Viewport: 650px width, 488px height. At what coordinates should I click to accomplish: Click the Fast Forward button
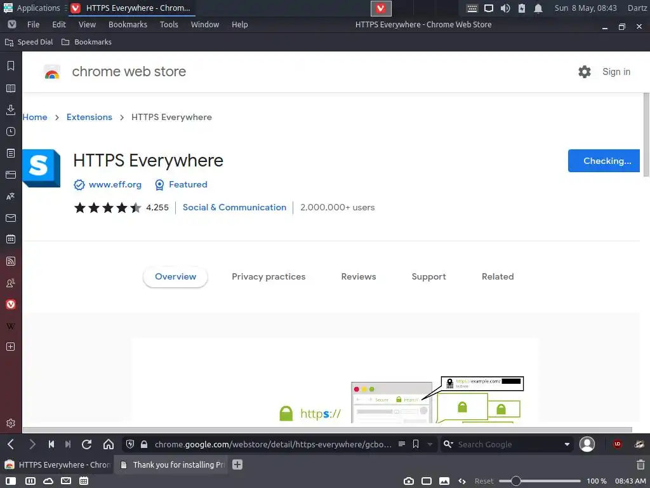(68, 444)
